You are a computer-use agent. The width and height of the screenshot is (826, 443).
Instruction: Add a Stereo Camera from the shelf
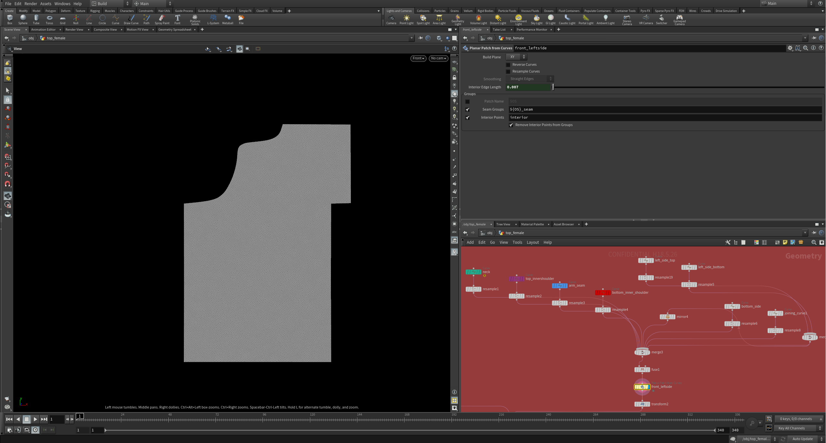(x=626, y=19)
